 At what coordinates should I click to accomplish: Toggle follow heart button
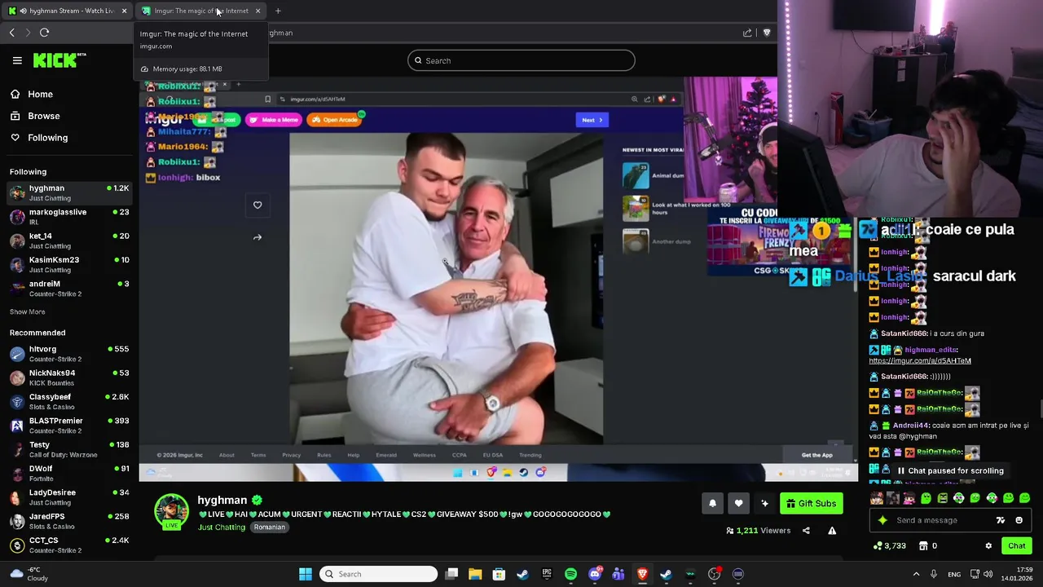738,503
